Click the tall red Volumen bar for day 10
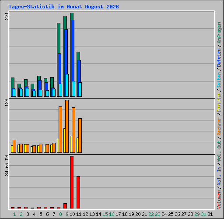Viewport: 224px width, 219px height. coord(72,182)
